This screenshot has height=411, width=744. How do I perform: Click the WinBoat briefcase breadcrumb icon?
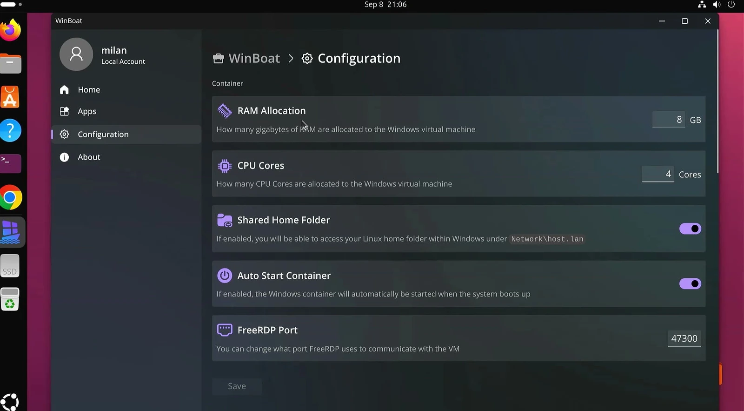(x=218, y=59)
